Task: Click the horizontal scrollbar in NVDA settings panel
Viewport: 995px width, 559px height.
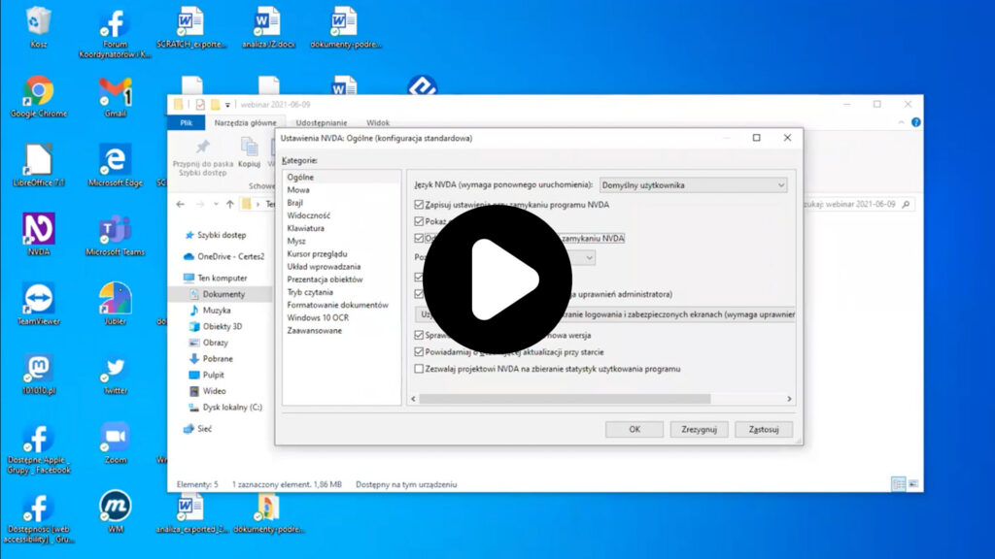Action: click(x=565, y=399)
